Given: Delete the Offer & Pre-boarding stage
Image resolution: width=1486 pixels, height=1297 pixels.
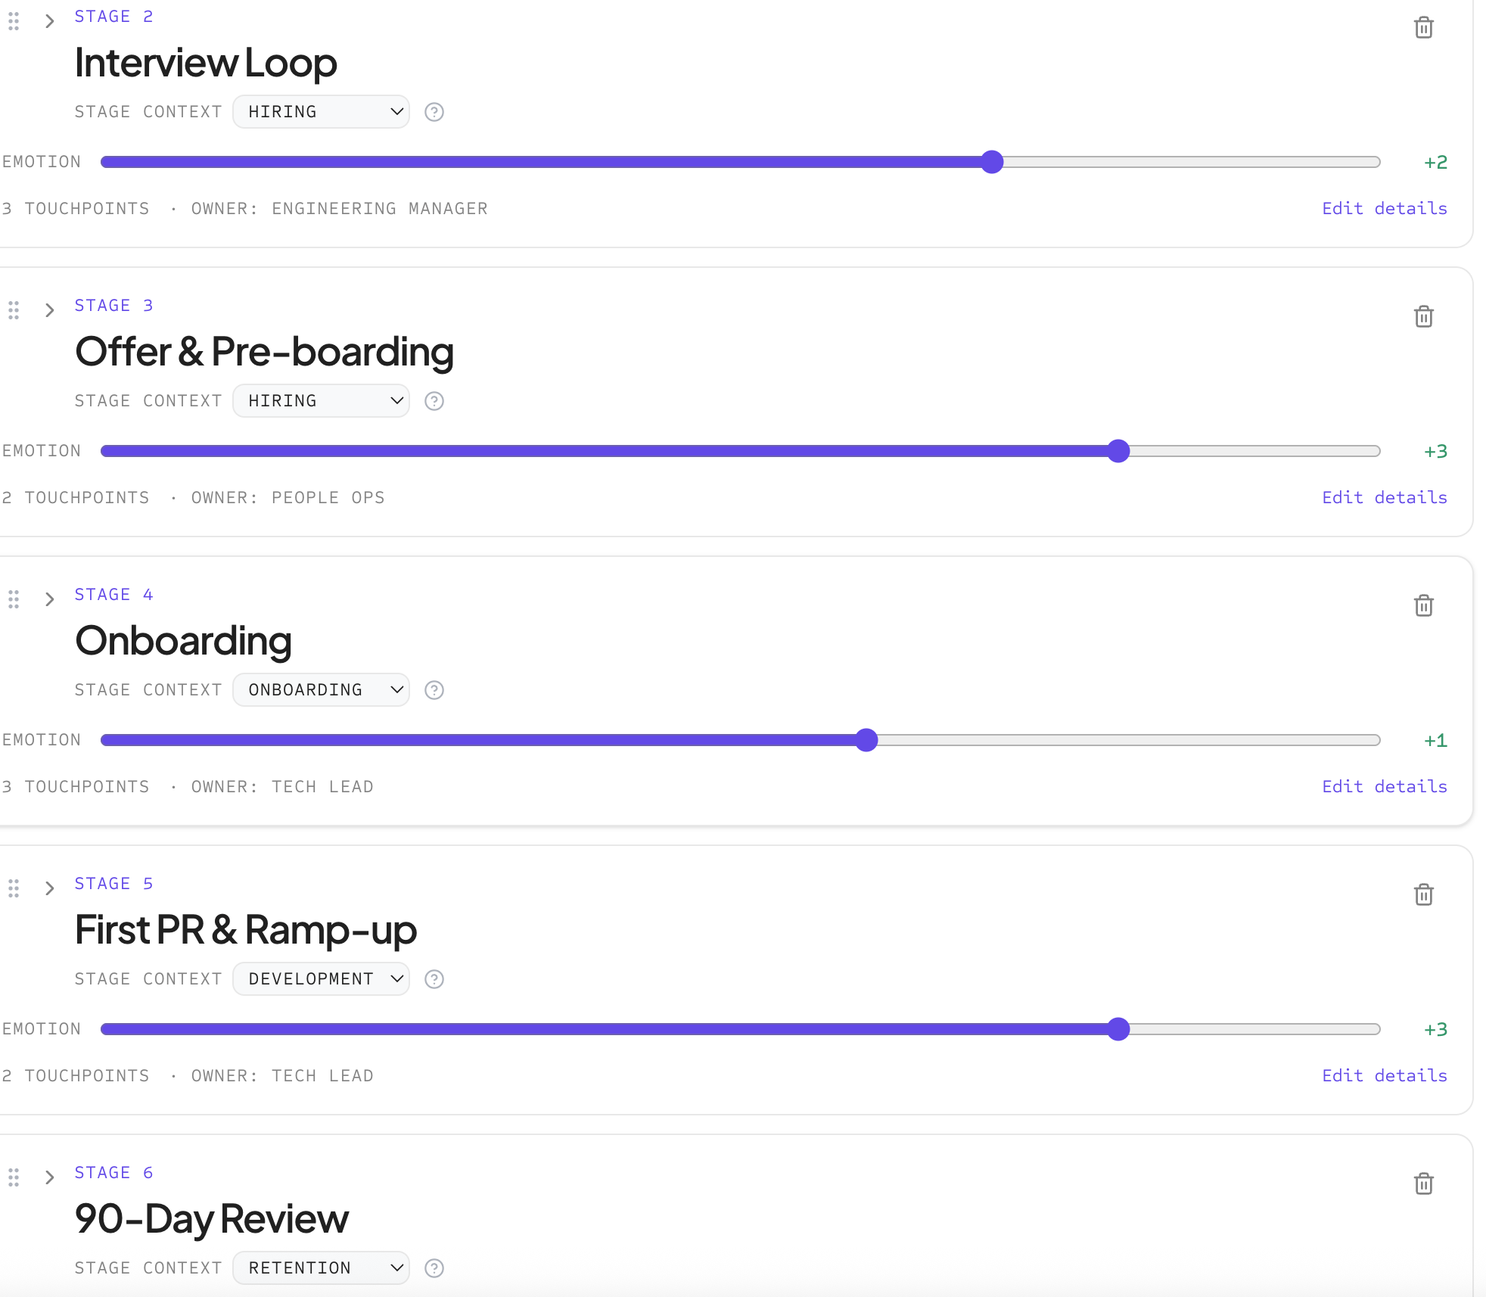Looking at the screenshot, I should point(1423,316).
